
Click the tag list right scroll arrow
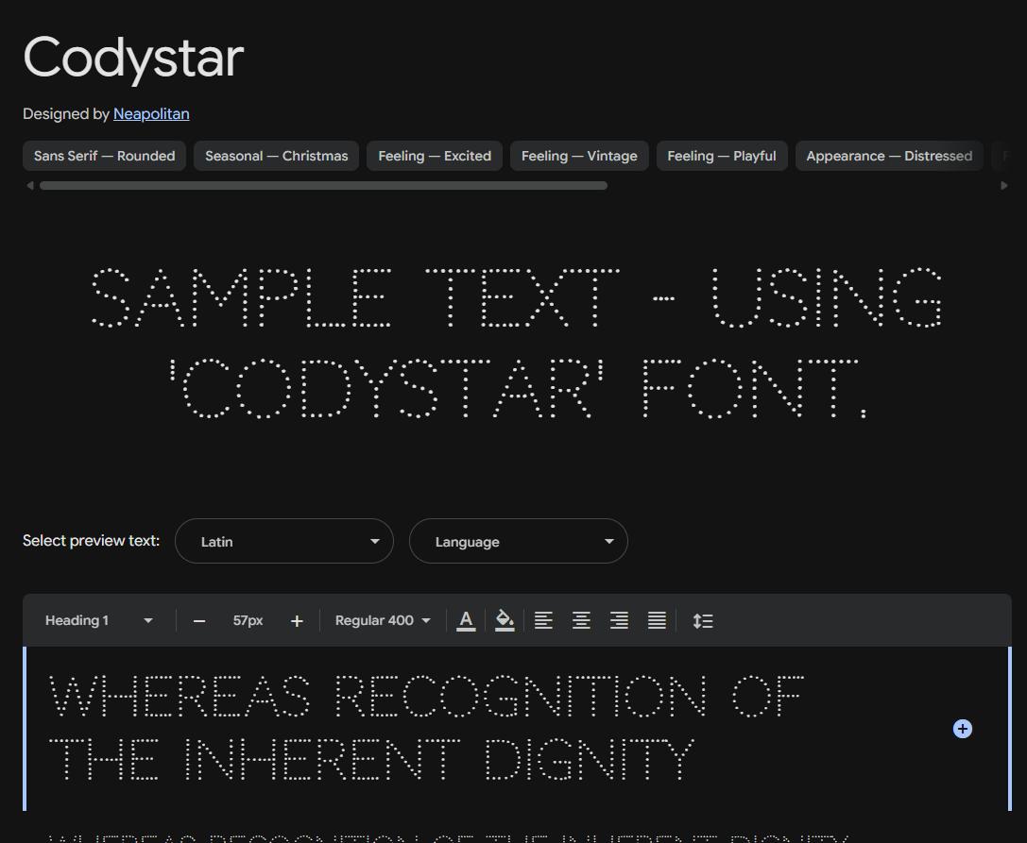[1004, 186]
